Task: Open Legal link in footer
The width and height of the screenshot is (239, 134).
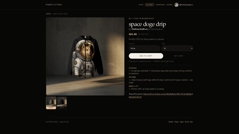Action: (182, 122)
